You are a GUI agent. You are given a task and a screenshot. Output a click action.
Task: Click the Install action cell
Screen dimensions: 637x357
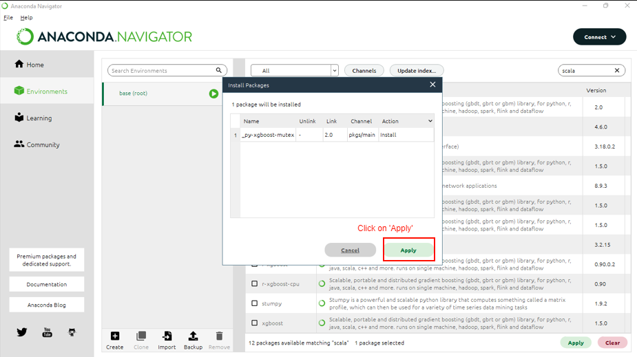click(406, 135)
